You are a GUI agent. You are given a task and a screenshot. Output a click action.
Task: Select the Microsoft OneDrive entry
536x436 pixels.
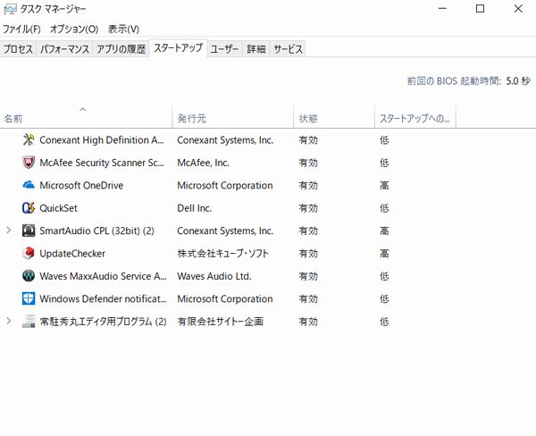[81, 185]
